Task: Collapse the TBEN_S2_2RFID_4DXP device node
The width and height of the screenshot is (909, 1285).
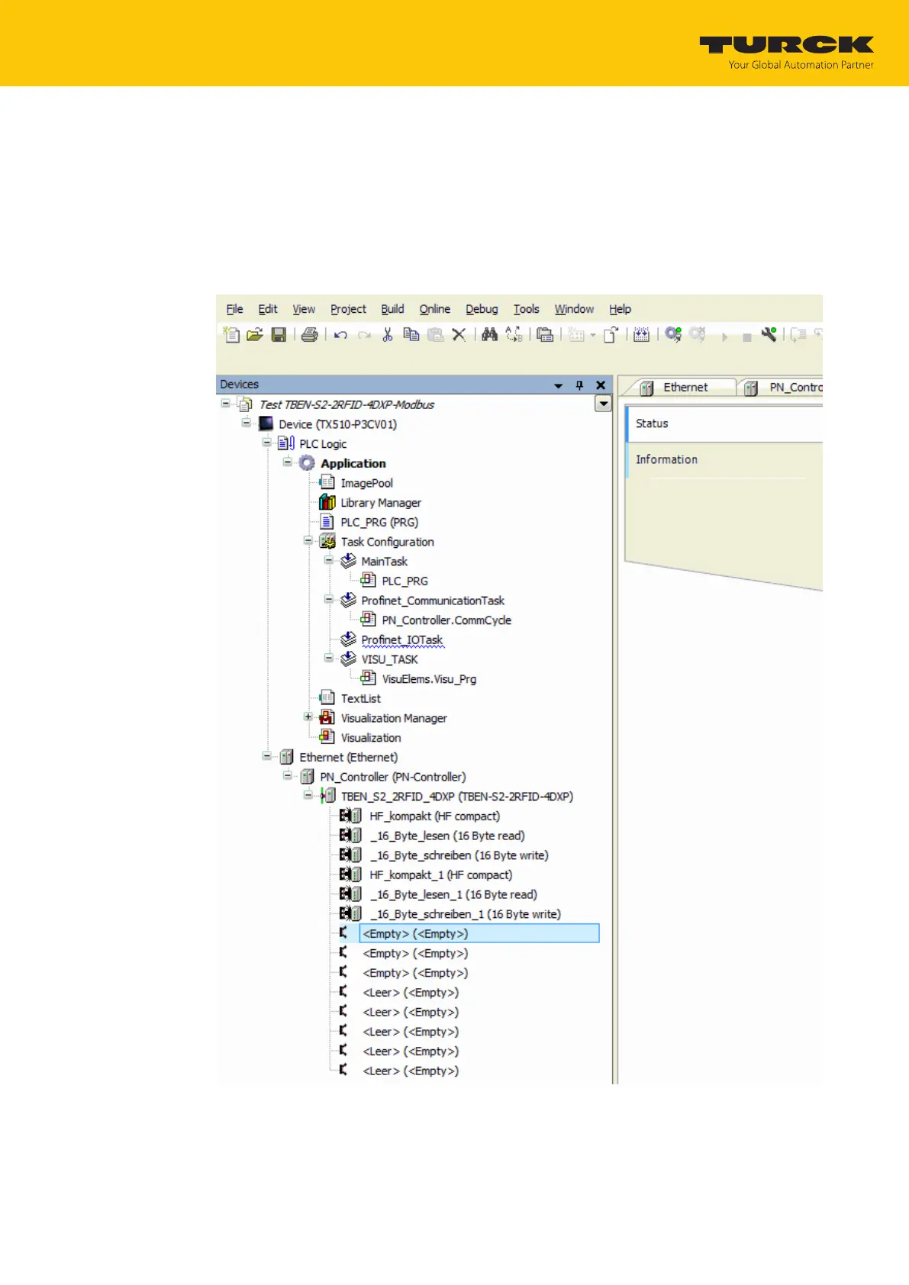Action: point(308,795)
